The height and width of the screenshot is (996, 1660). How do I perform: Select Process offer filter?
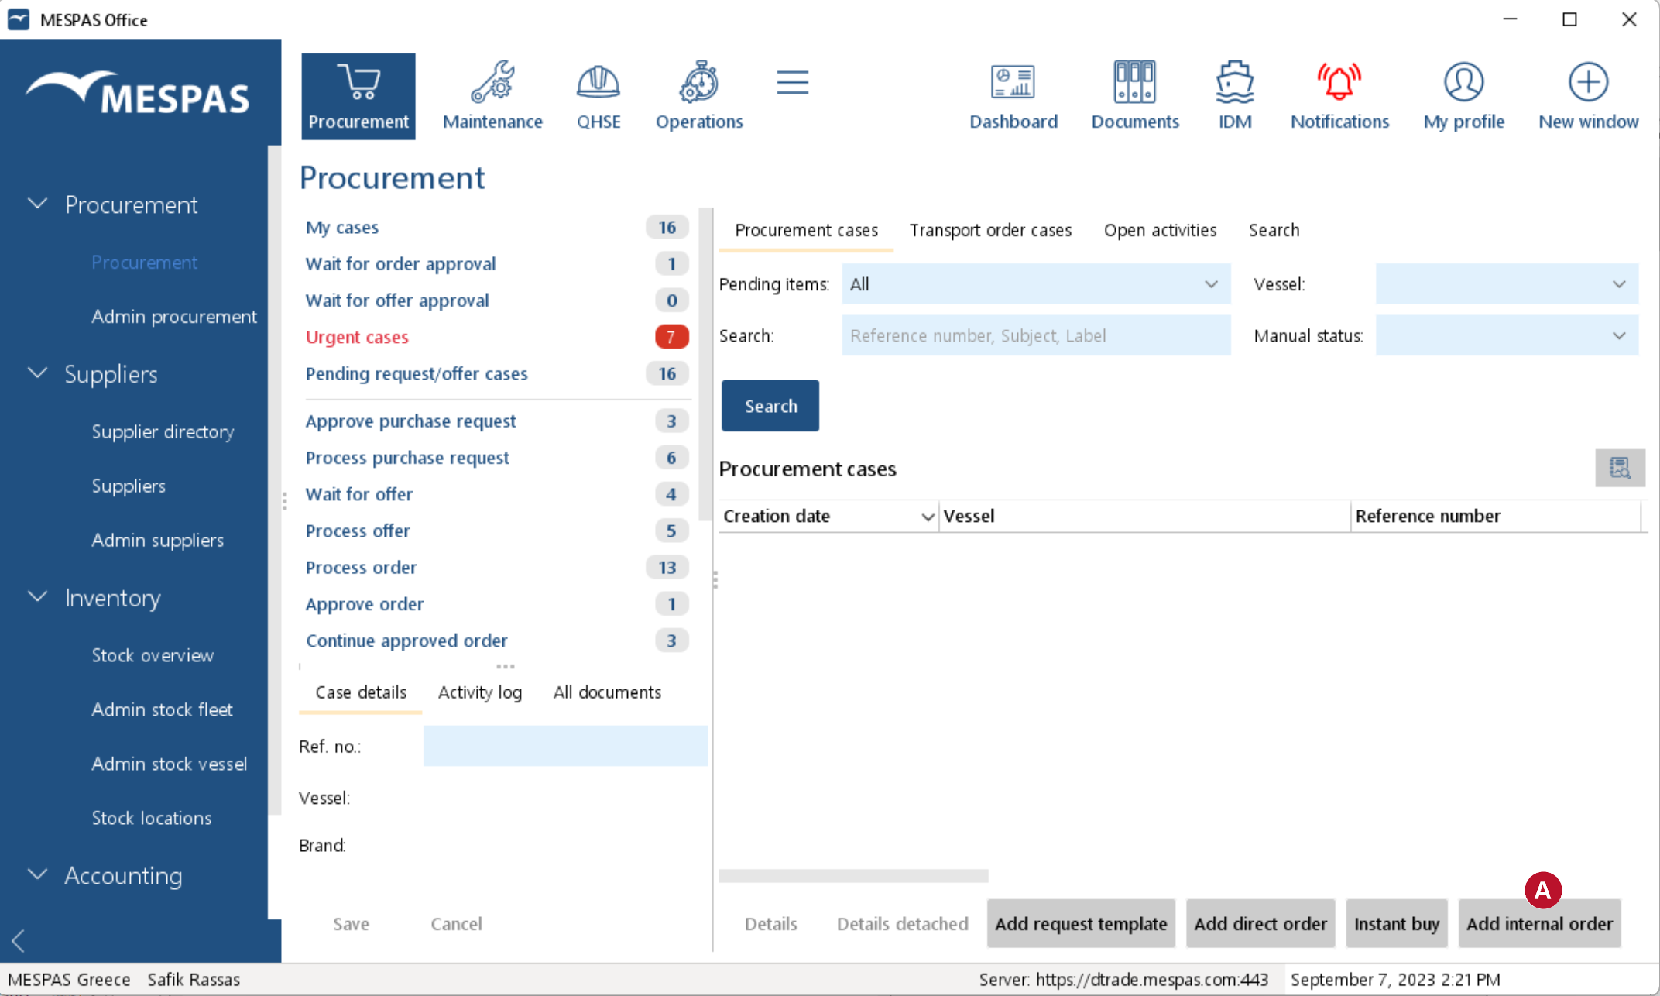(x=496, y=531)
